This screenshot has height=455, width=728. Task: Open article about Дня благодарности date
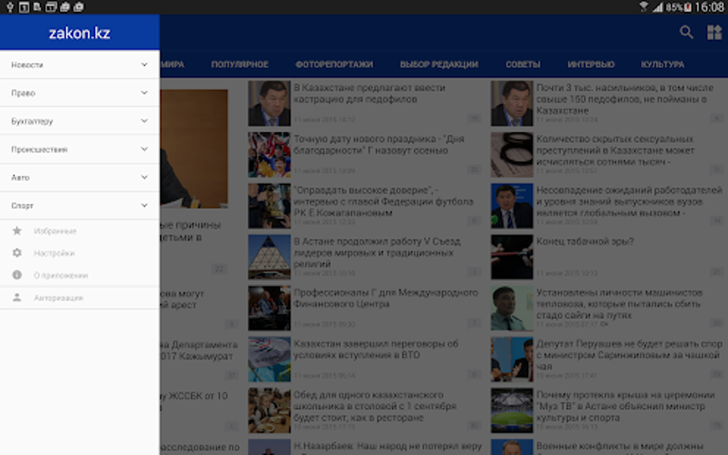pyautogui.click(x=379, y=145)
